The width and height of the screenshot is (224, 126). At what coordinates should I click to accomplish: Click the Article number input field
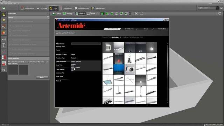(x=86, y=44)
